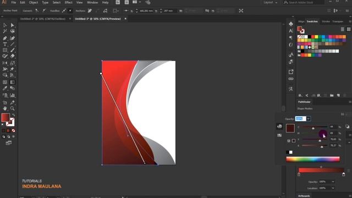Open the View menu
The height and width of the screenshot is (198, 352).
[x=79, y=2]
